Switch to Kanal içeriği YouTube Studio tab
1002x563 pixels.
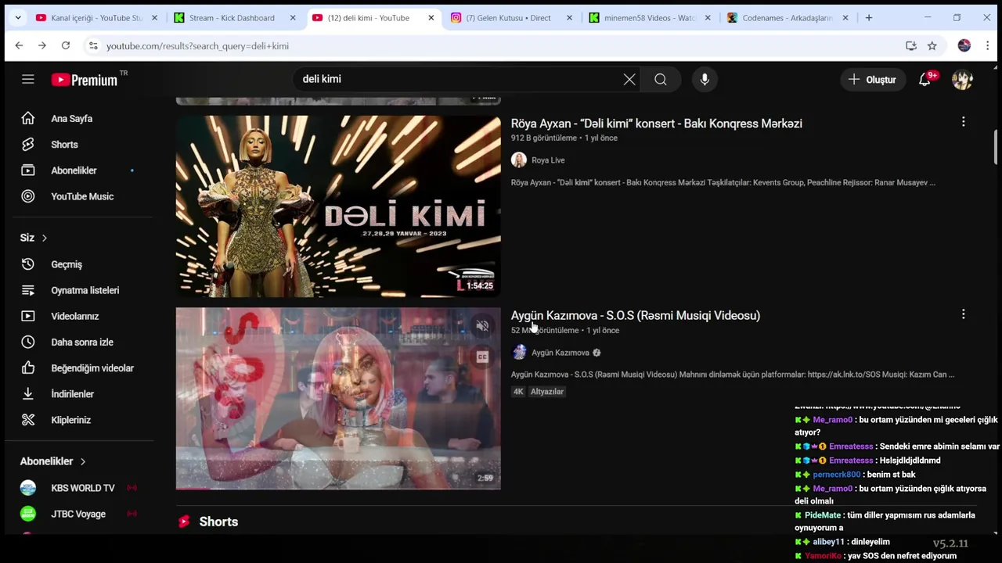pyautogui.click(x=96, y=18)
